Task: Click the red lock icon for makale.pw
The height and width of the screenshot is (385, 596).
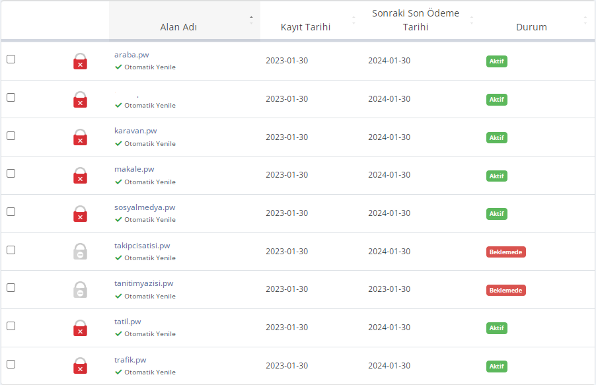Action: [80, 176]
